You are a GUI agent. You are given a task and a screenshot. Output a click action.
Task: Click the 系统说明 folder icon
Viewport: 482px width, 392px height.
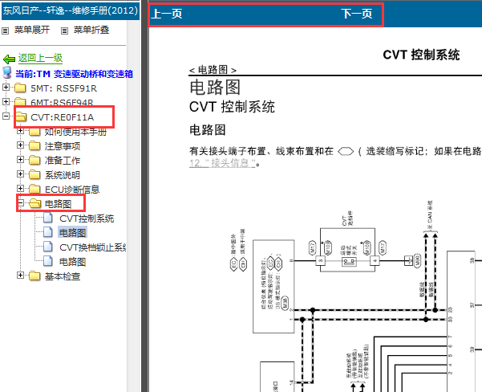coord(34,174)
